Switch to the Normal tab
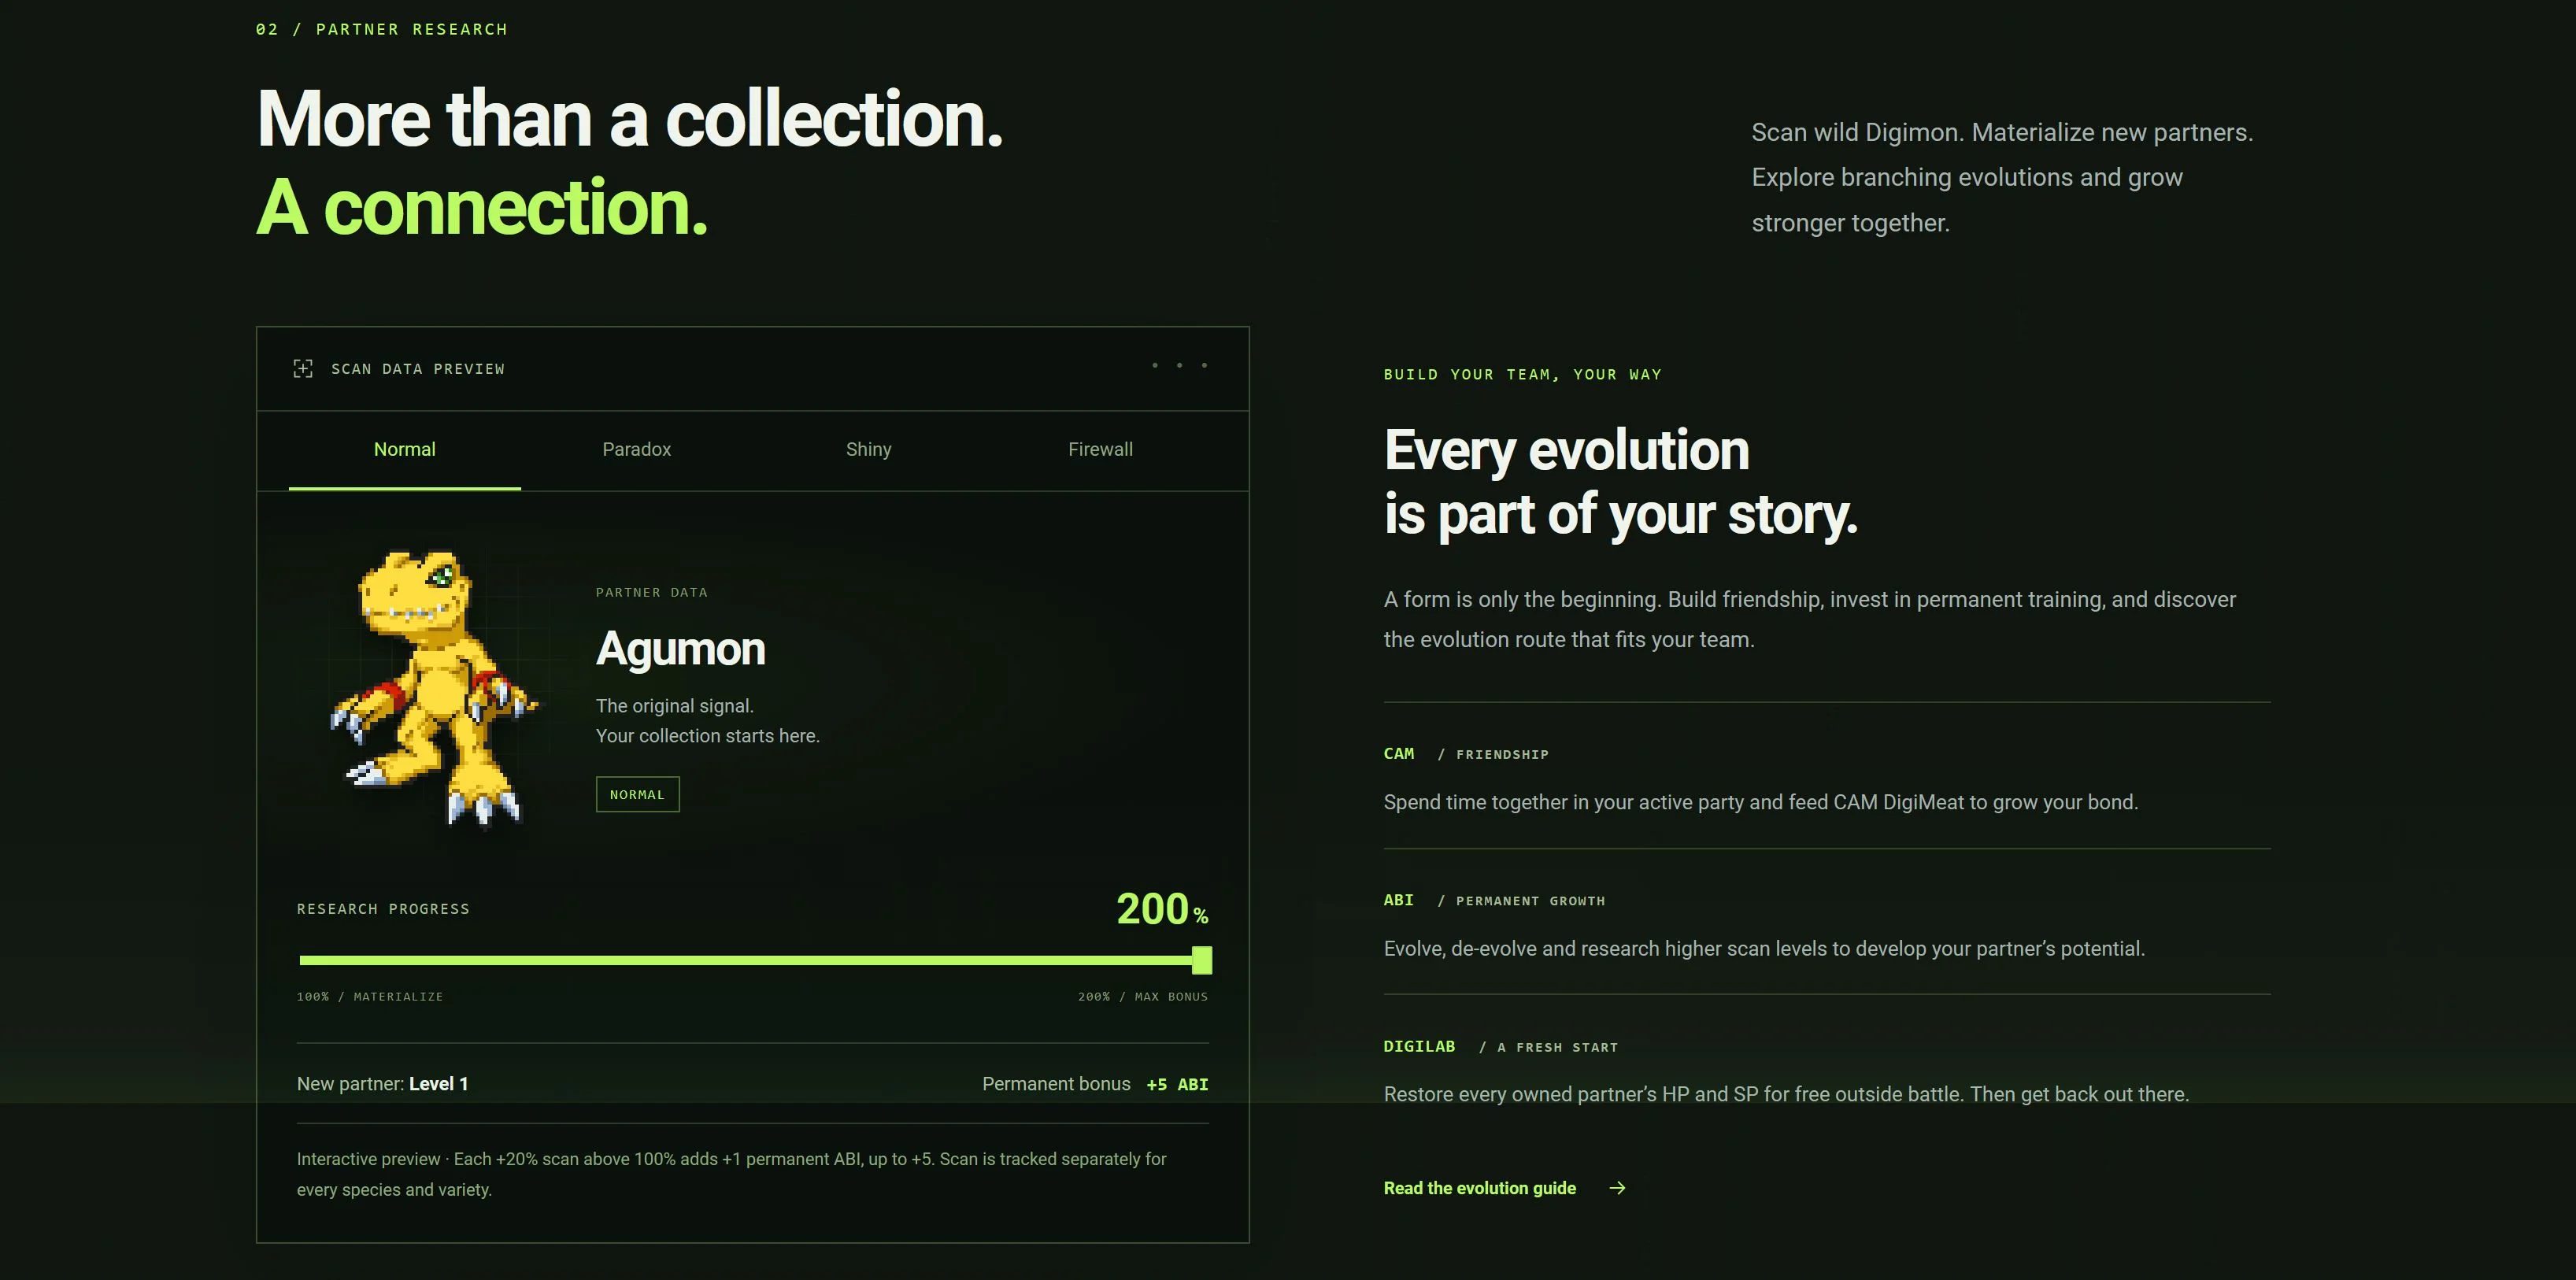 (x=405, y=450)
